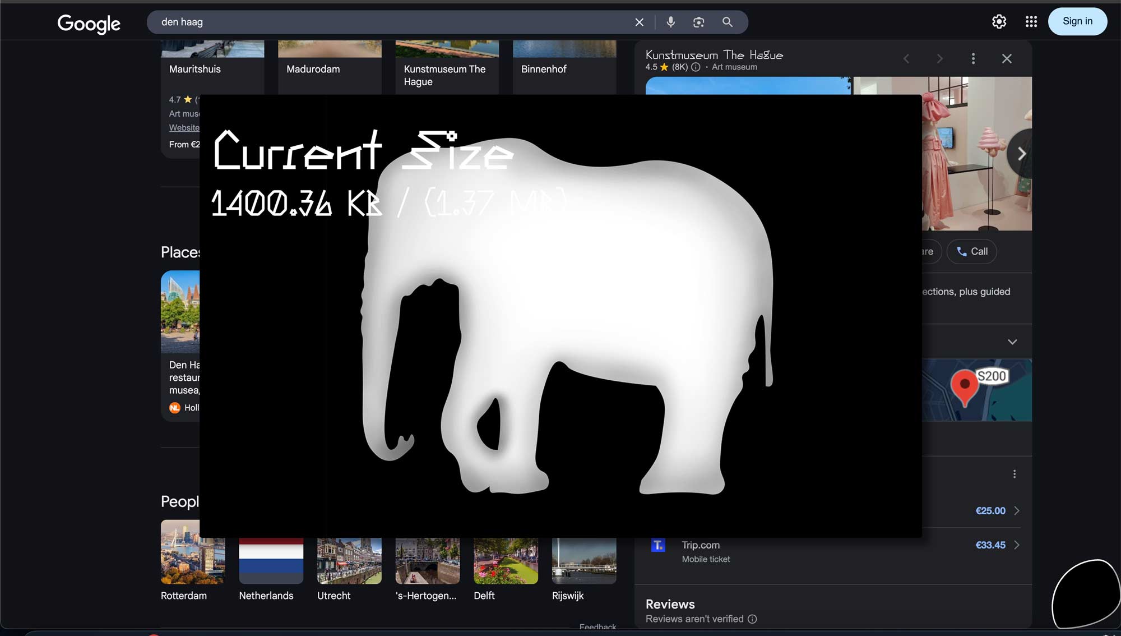Go to next place in panel

[939, 58]
